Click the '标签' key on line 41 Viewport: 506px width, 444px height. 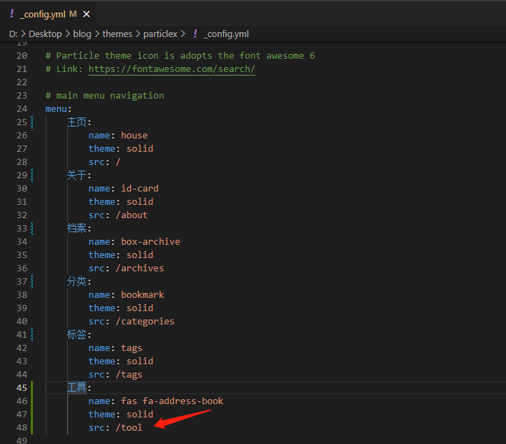click(77, 335)
